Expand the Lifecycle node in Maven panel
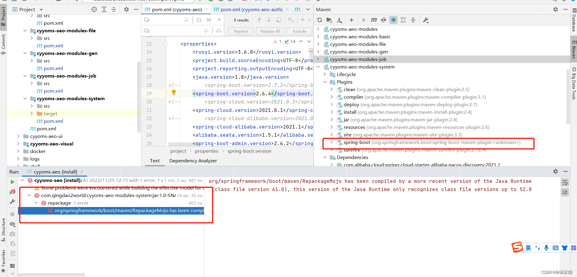Image resolution: width=577 pixels, height=277 pixels. 325,74
